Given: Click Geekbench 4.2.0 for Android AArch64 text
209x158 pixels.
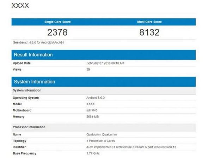Looking at the screenshot, I should (38, 43).
